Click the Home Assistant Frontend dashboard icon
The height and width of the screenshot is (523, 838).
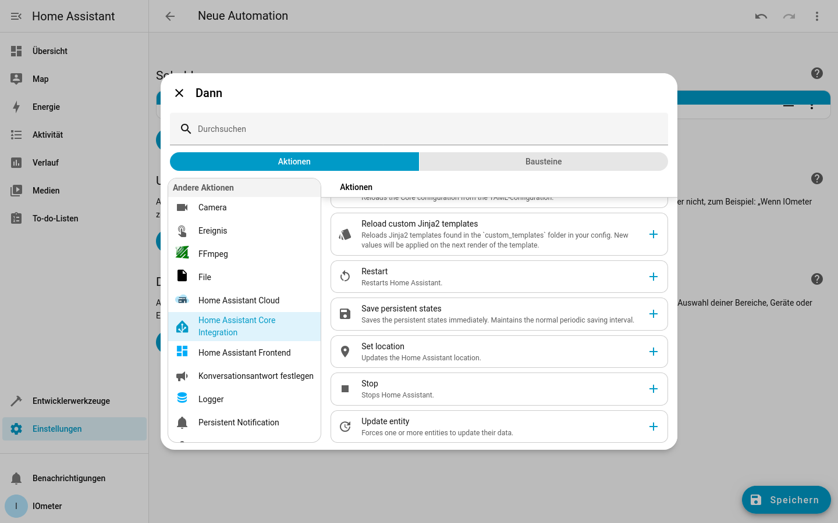click(182, 351)
